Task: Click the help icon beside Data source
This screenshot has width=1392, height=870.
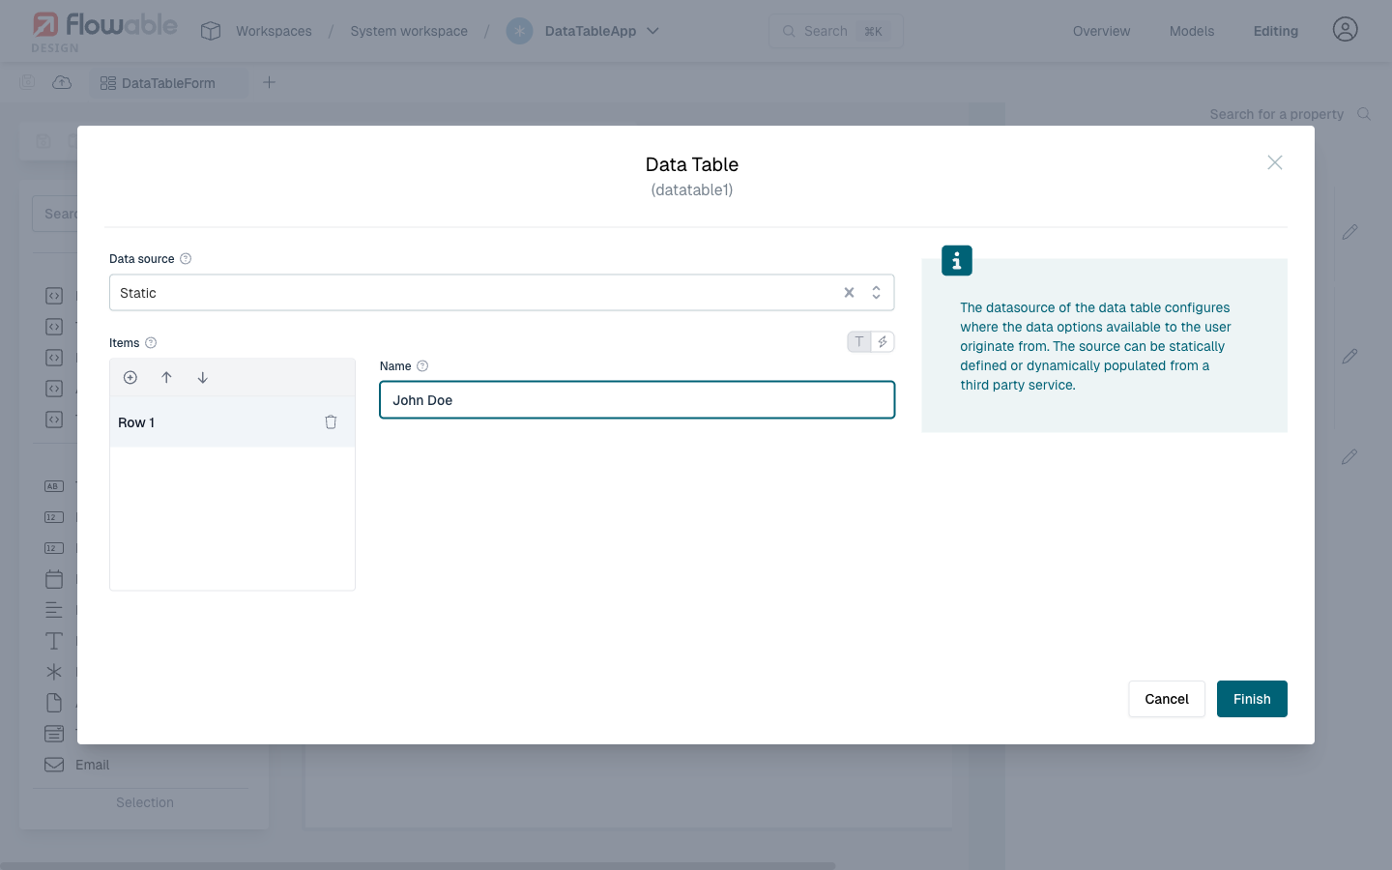Action: coord(186,259)
